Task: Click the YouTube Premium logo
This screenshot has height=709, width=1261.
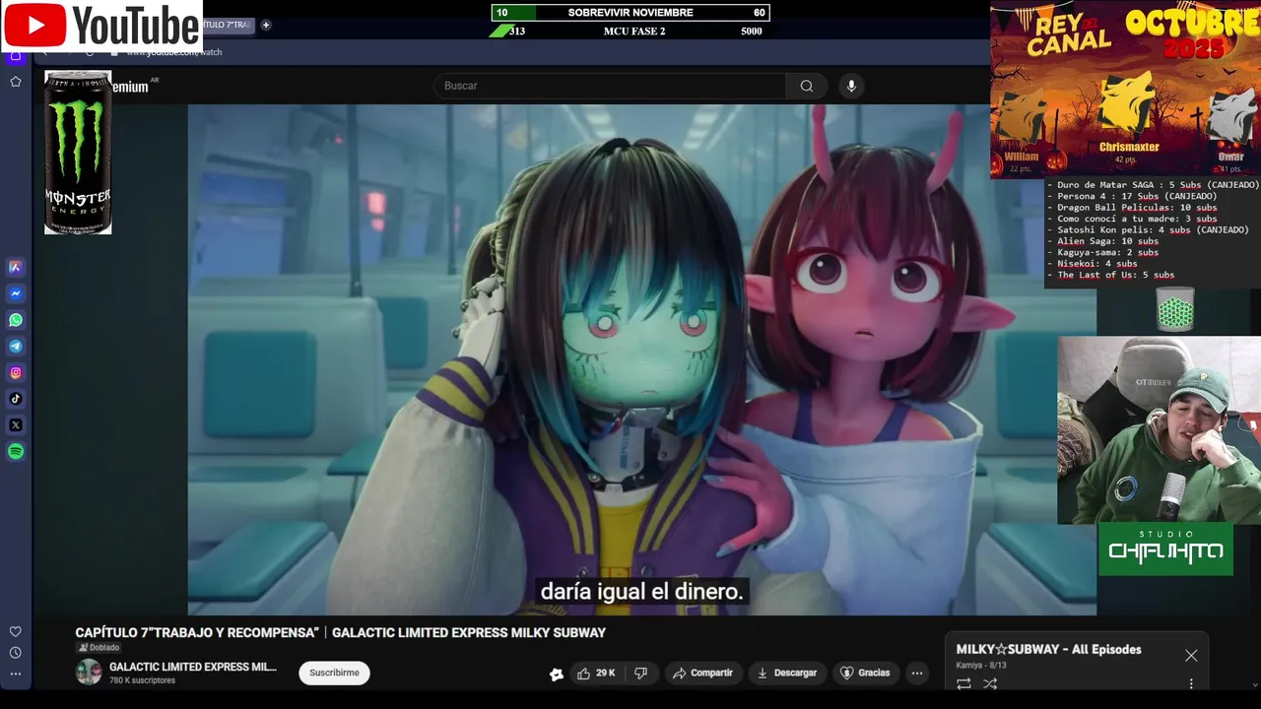Action: point(129,87)
